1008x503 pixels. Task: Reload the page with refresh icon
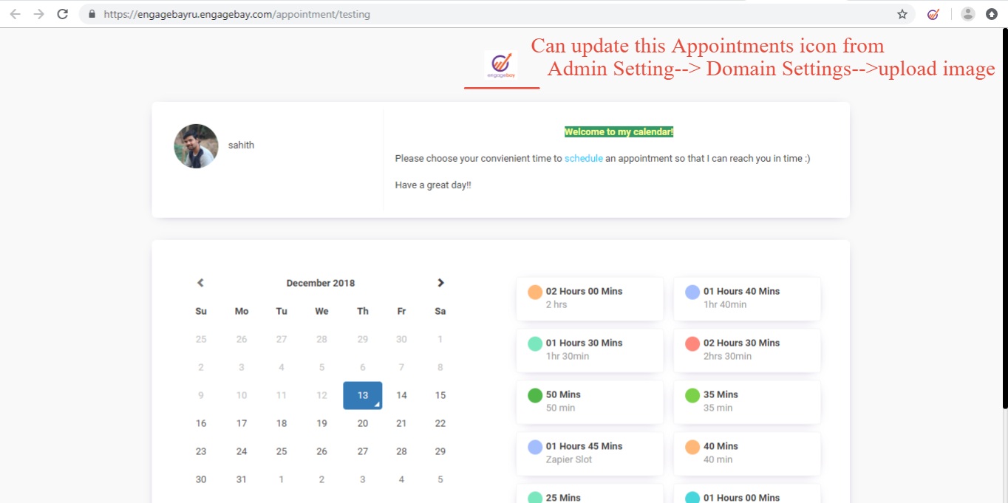pyautogui.click(x=63, y=14)
